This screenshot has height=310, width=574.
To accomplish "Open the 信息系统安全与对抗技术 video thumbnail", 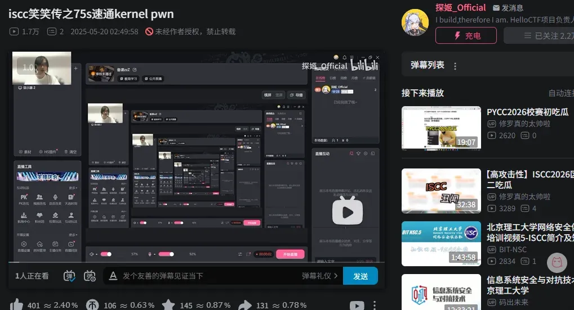I will tap(441, 292).
